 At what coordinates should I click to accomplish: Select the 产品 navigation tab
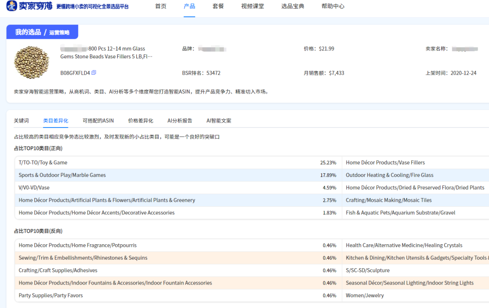pos(189,6)
